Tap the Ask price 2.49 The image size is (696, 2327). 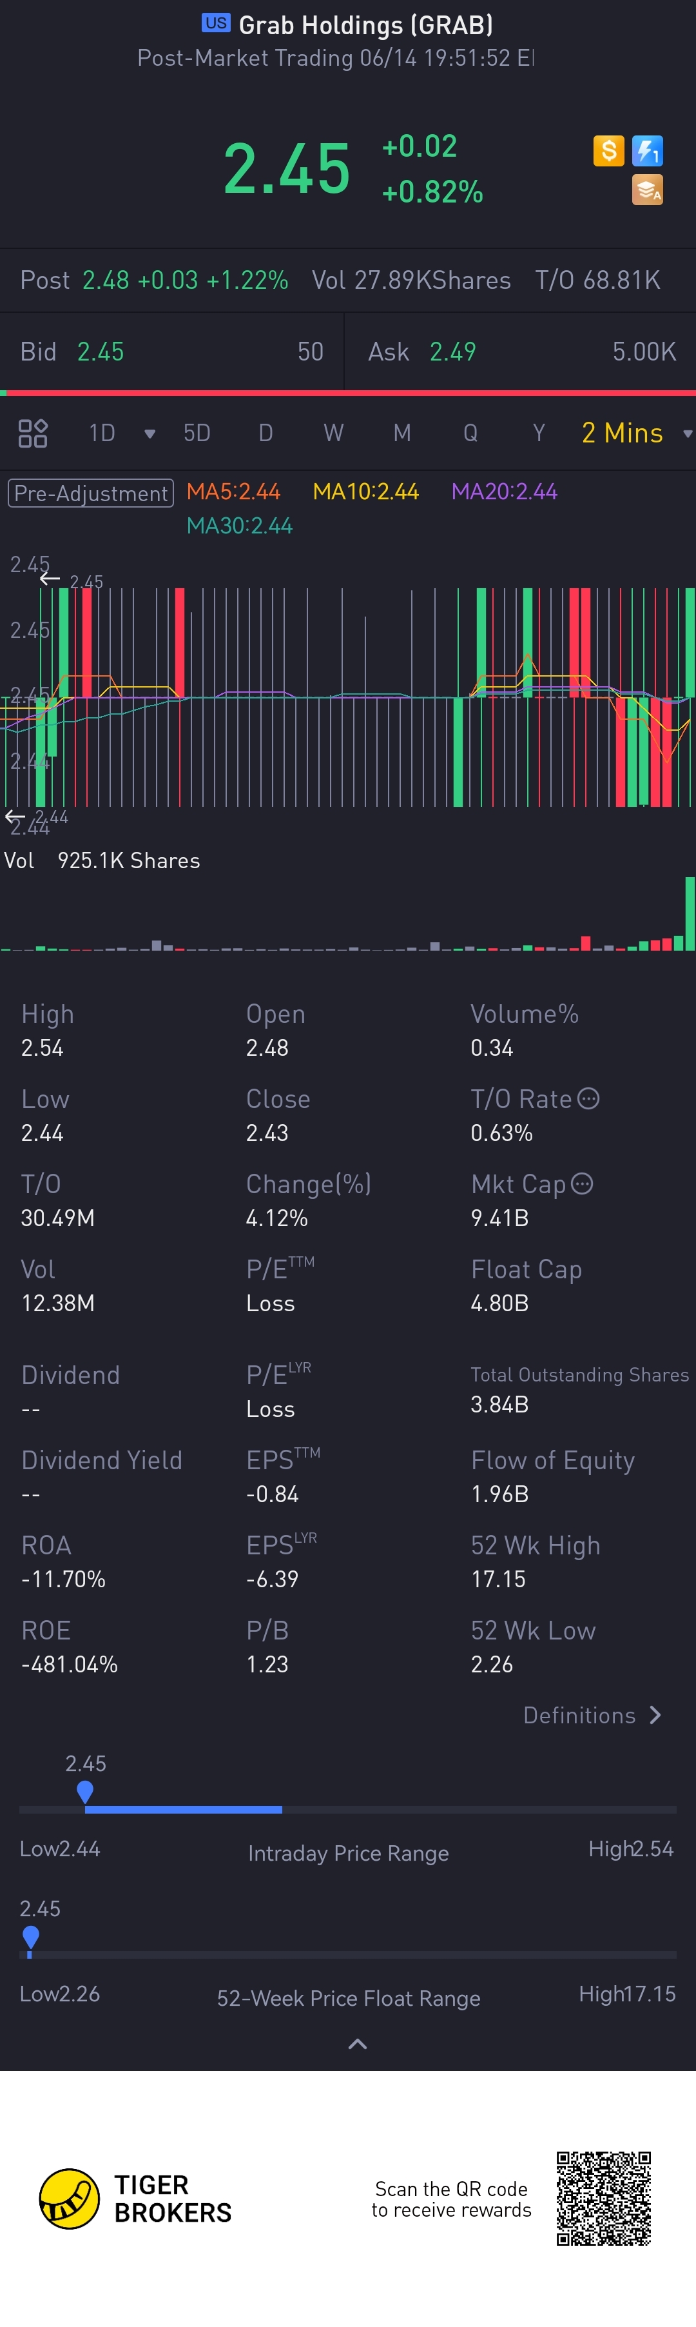coord(452,352)
